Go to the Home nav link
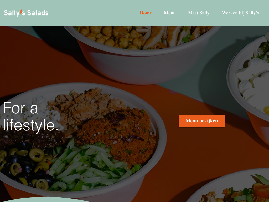 point(146,13)
